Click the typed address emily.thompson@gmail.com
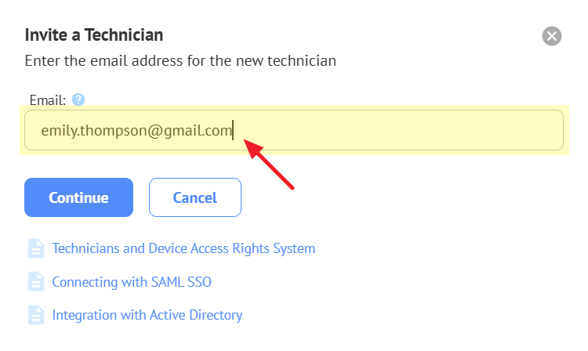 (136, 131)
